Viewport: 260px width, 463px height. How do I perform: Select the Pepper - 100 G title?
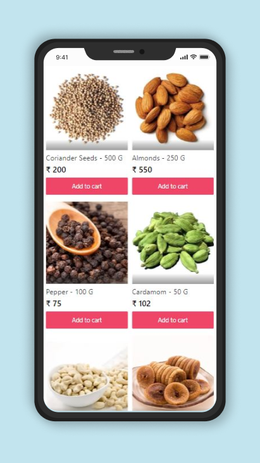[x=70, y=292]
